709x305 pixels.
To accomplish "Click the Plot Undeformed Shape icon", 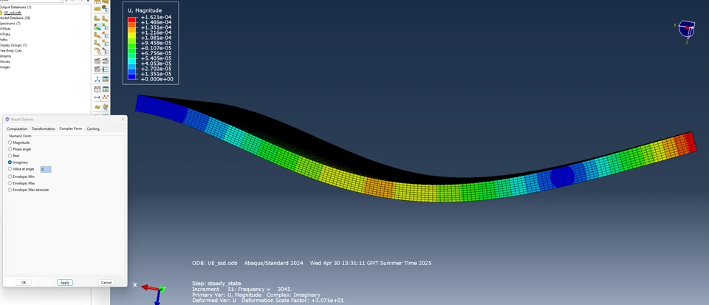I will click(97, 18).
